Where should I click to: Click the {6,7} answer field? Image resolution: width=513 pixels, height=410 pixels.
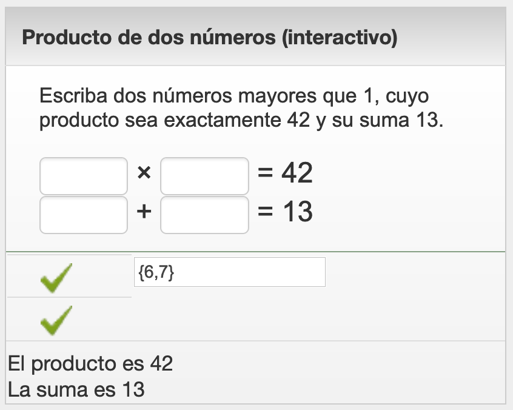[x=229, y=272]
